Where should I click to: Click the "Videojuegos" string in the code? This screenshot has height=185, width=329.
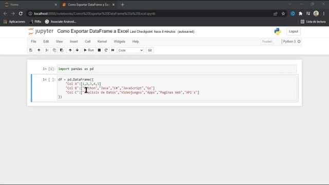click(132, 92)
